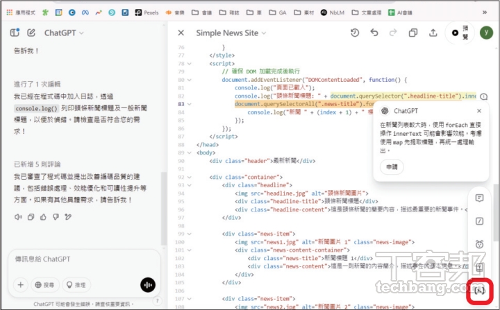The image size is (500, 310).
Task: Click the thumbs up on the response
Action: [x=43, y=216]
